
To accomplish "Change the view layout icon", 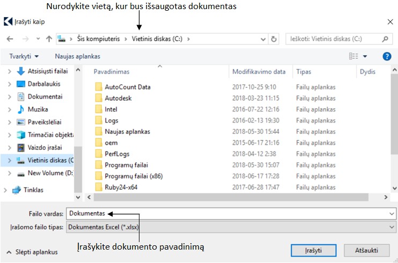I will pyautogui.click(x=353, y=56).
